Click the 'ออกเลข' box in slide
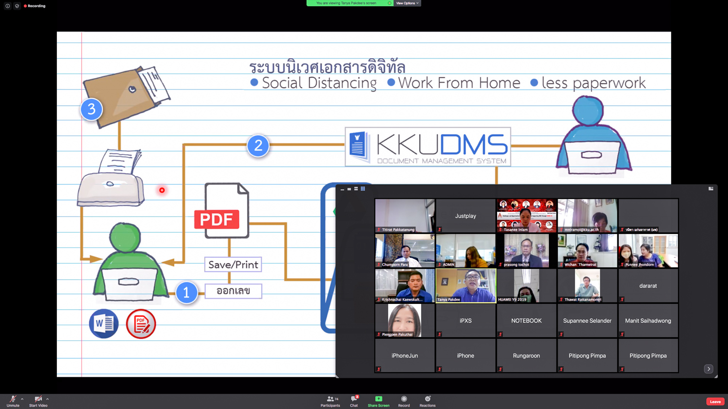 233,291
